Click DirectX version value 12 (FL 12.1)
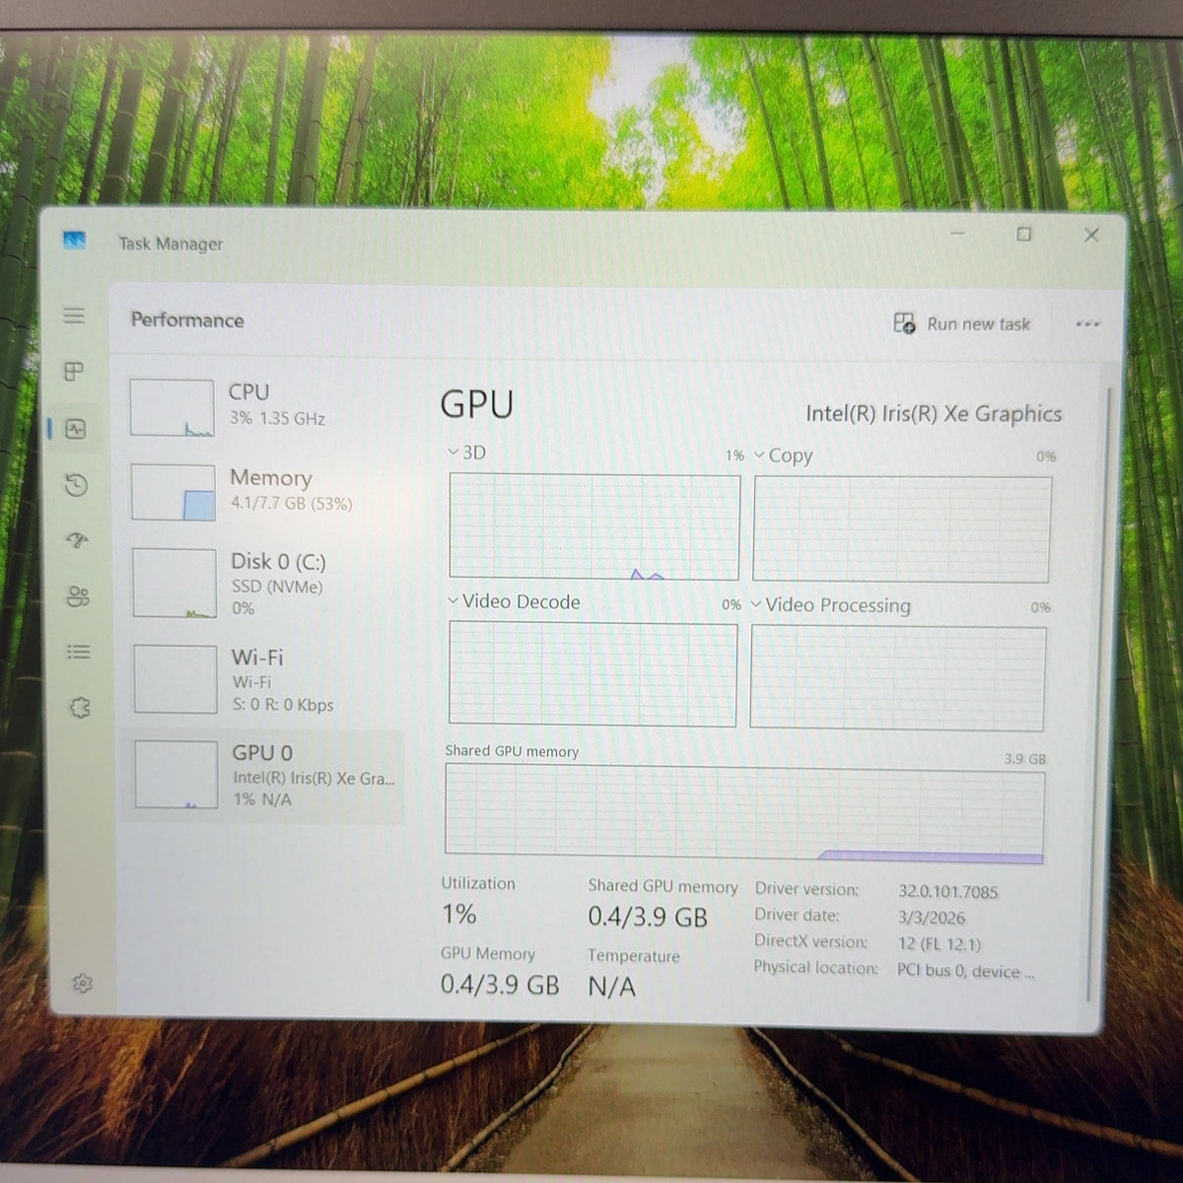The height and width of the screenshot is (1183, 1183). (x=939, y=943)
